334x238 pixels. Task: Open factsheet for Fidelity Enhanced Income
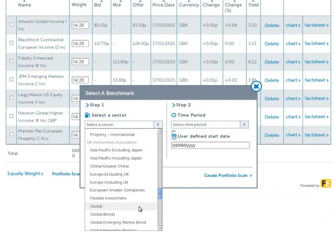317,62
